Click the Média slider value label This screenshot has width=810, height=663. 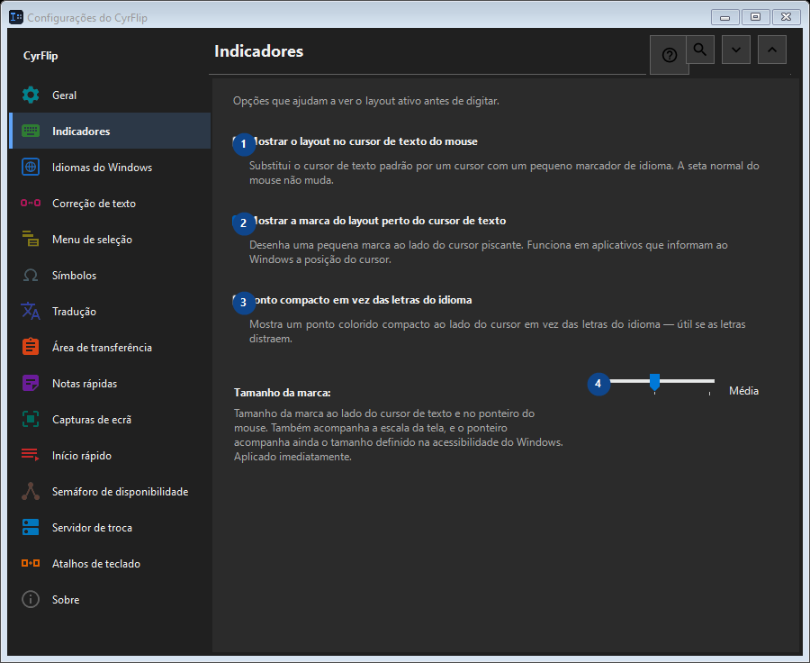coord(743,391)
